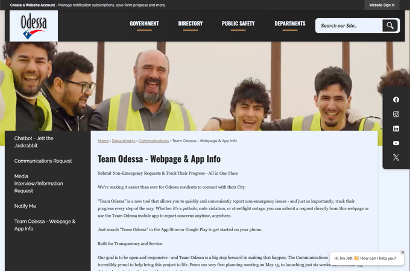410x271 pixels.
Task: Click the Odessa city logo
Action: (x=34, y=26)
